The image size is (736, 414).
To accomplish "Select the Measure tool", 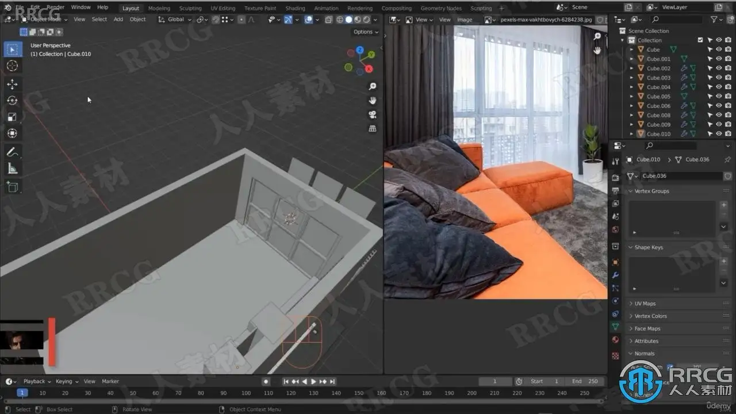I will (12, 168).
